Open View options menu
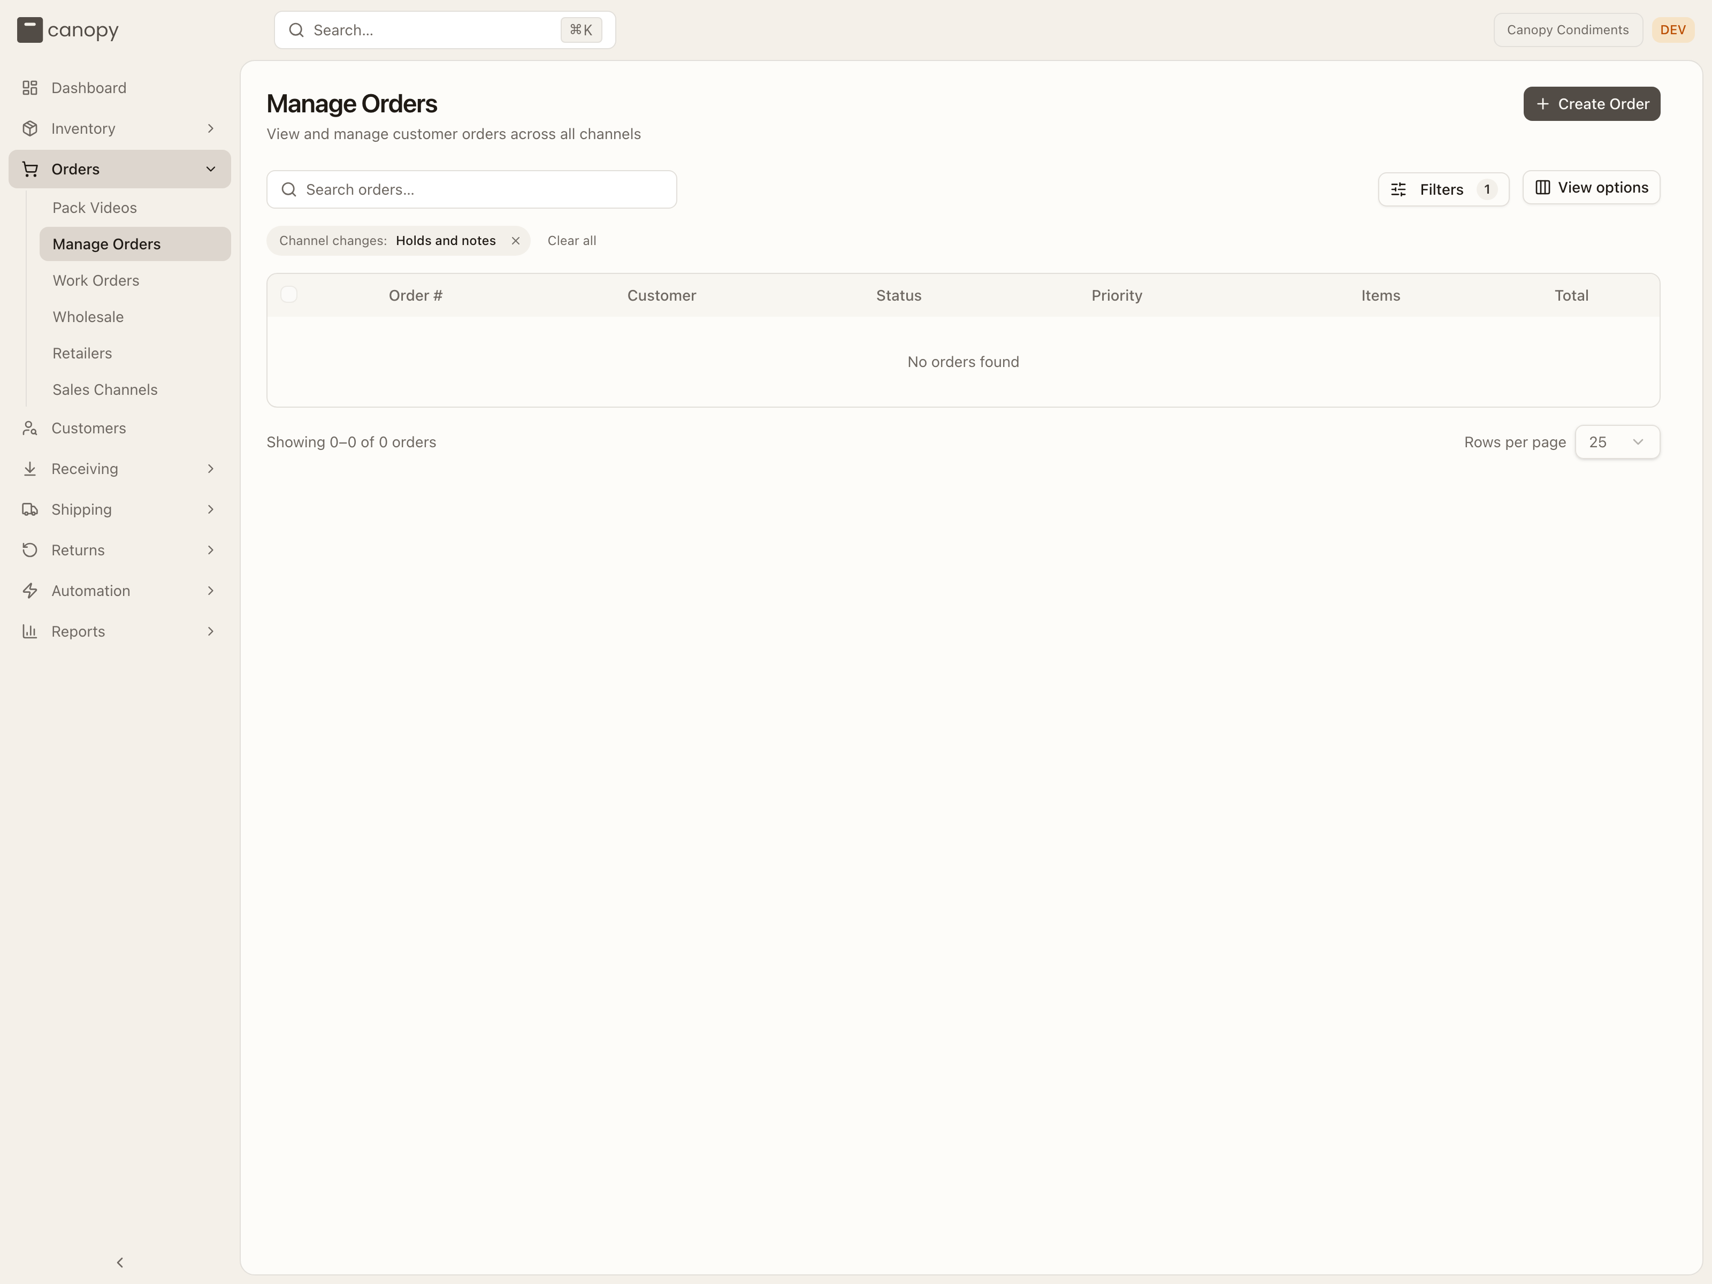Viewport: 1712px width, 1284px height. tap(1591, 187)
